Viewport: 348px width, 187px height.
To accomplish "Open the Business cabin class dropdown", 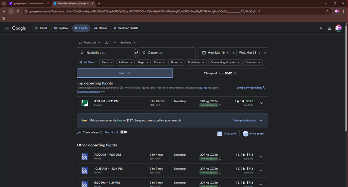I will (128, 42).
